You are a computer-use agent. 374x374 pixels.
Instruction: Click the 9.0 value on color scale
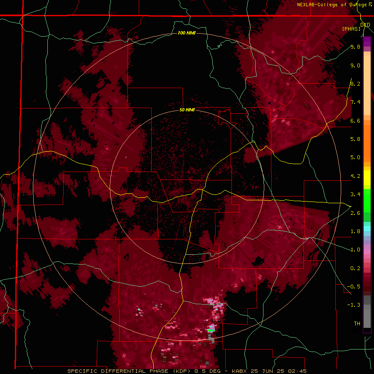(355, 66)
